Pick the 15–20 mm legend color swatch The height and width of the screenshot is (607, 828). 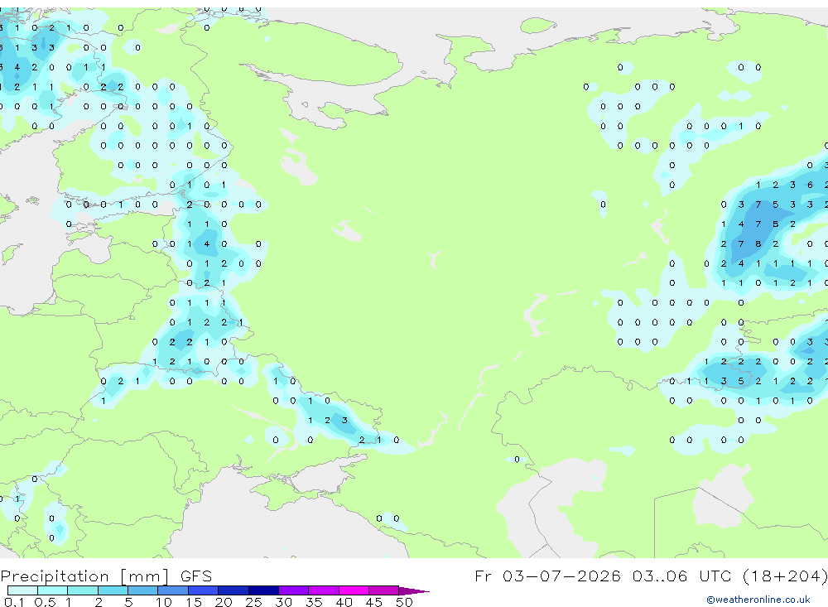[x=203, y=590]
